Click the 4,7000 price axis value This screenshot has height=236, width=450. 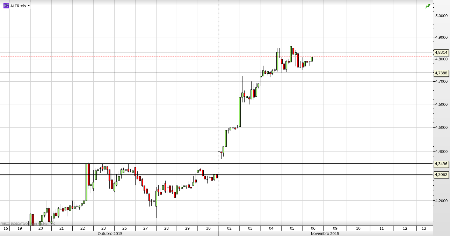pyautogui.click(x=441, y=81)
